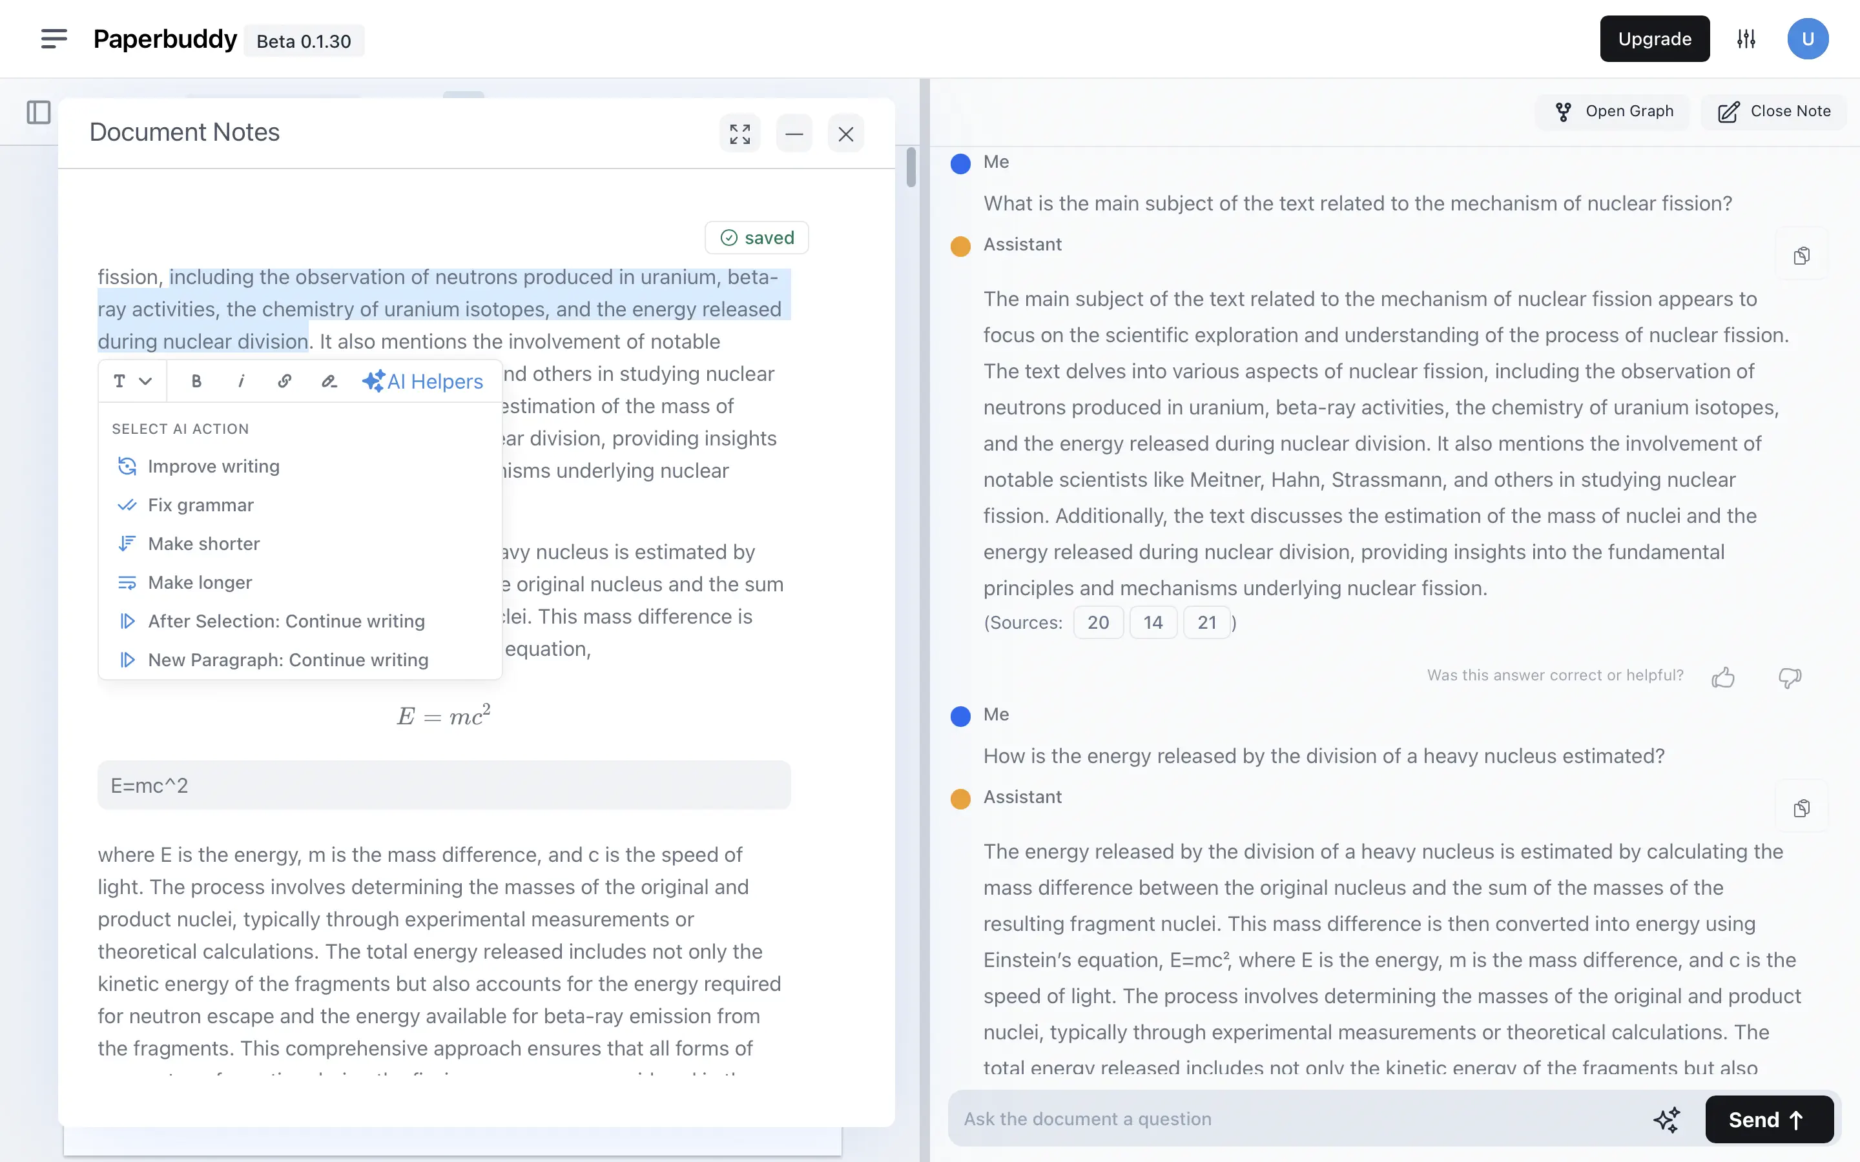Apply bold formatting to selected text
Image resolution: width=1860 pixels, height=1162 pixels.
196,381
